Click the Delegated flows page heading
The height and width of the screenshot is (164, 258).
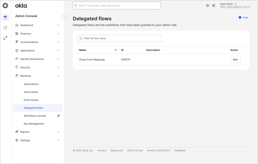(x=92, y=19)
